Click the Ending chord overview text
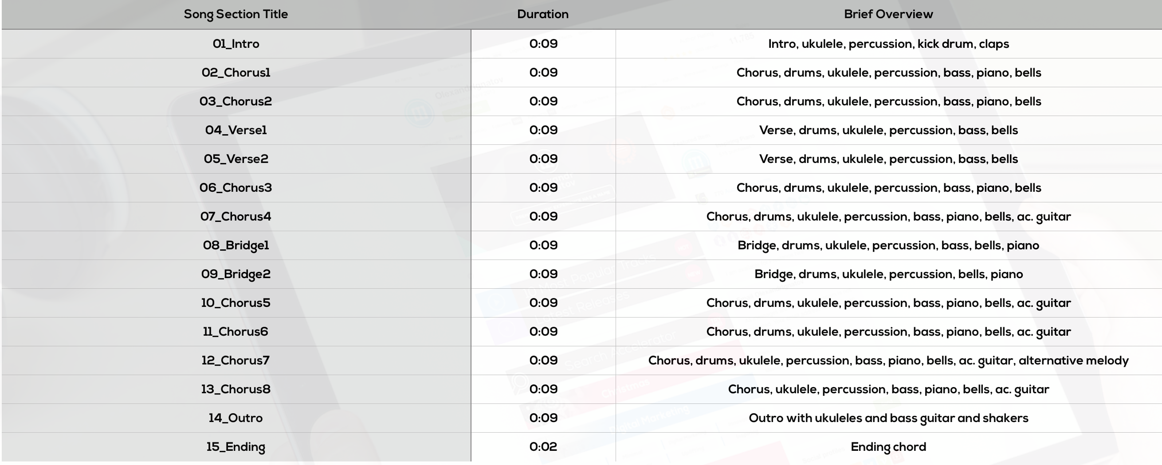The image size is (1162, 465). point(888,447)
